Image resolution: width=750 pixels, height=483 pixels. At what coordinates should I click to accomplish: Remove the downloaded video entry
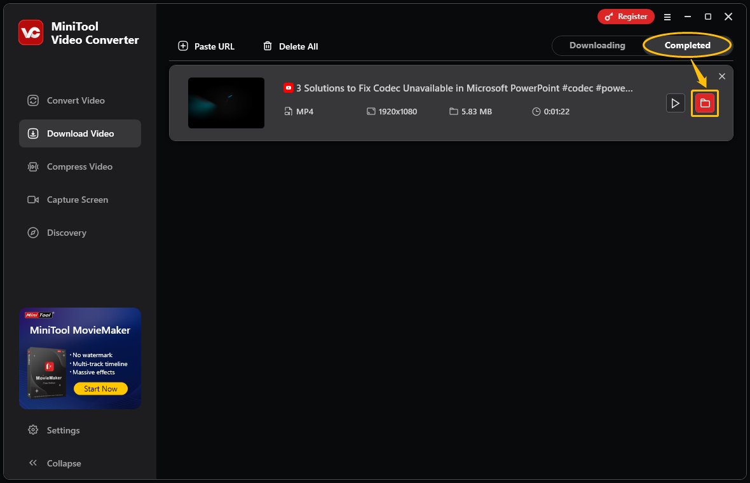722,76
